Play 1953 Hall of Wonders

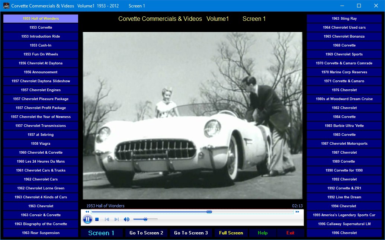click(41, 19)
